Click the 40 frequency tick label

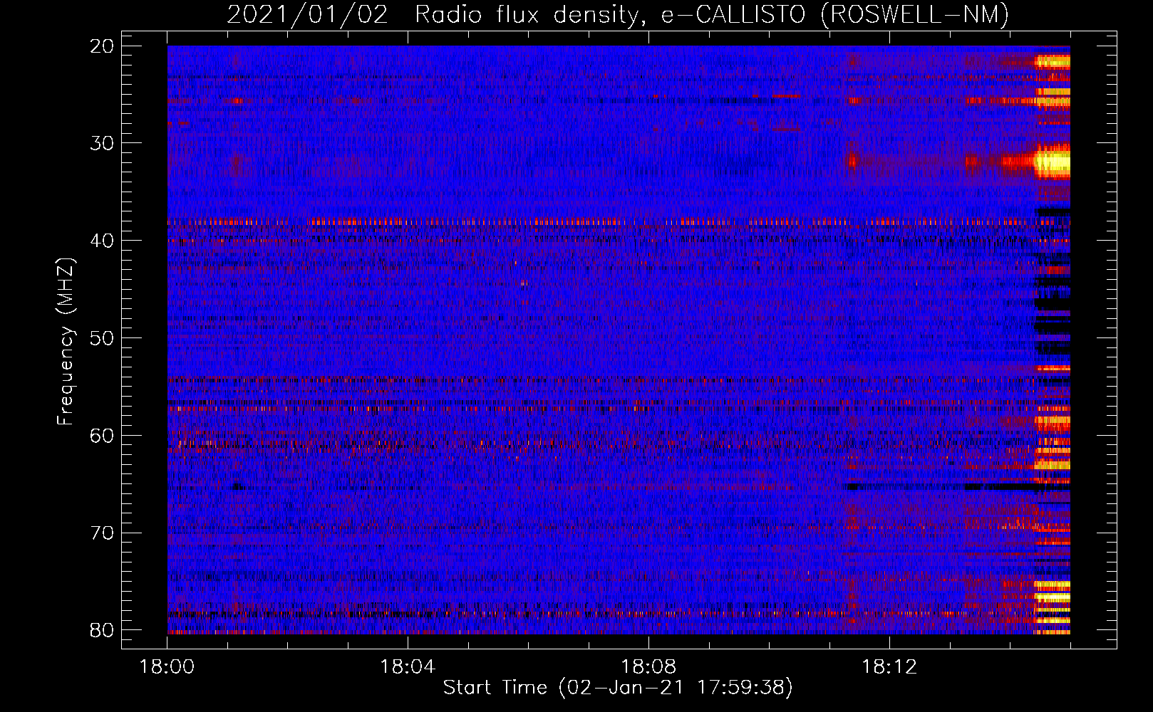pyautogui.click(x=102, y=241)
